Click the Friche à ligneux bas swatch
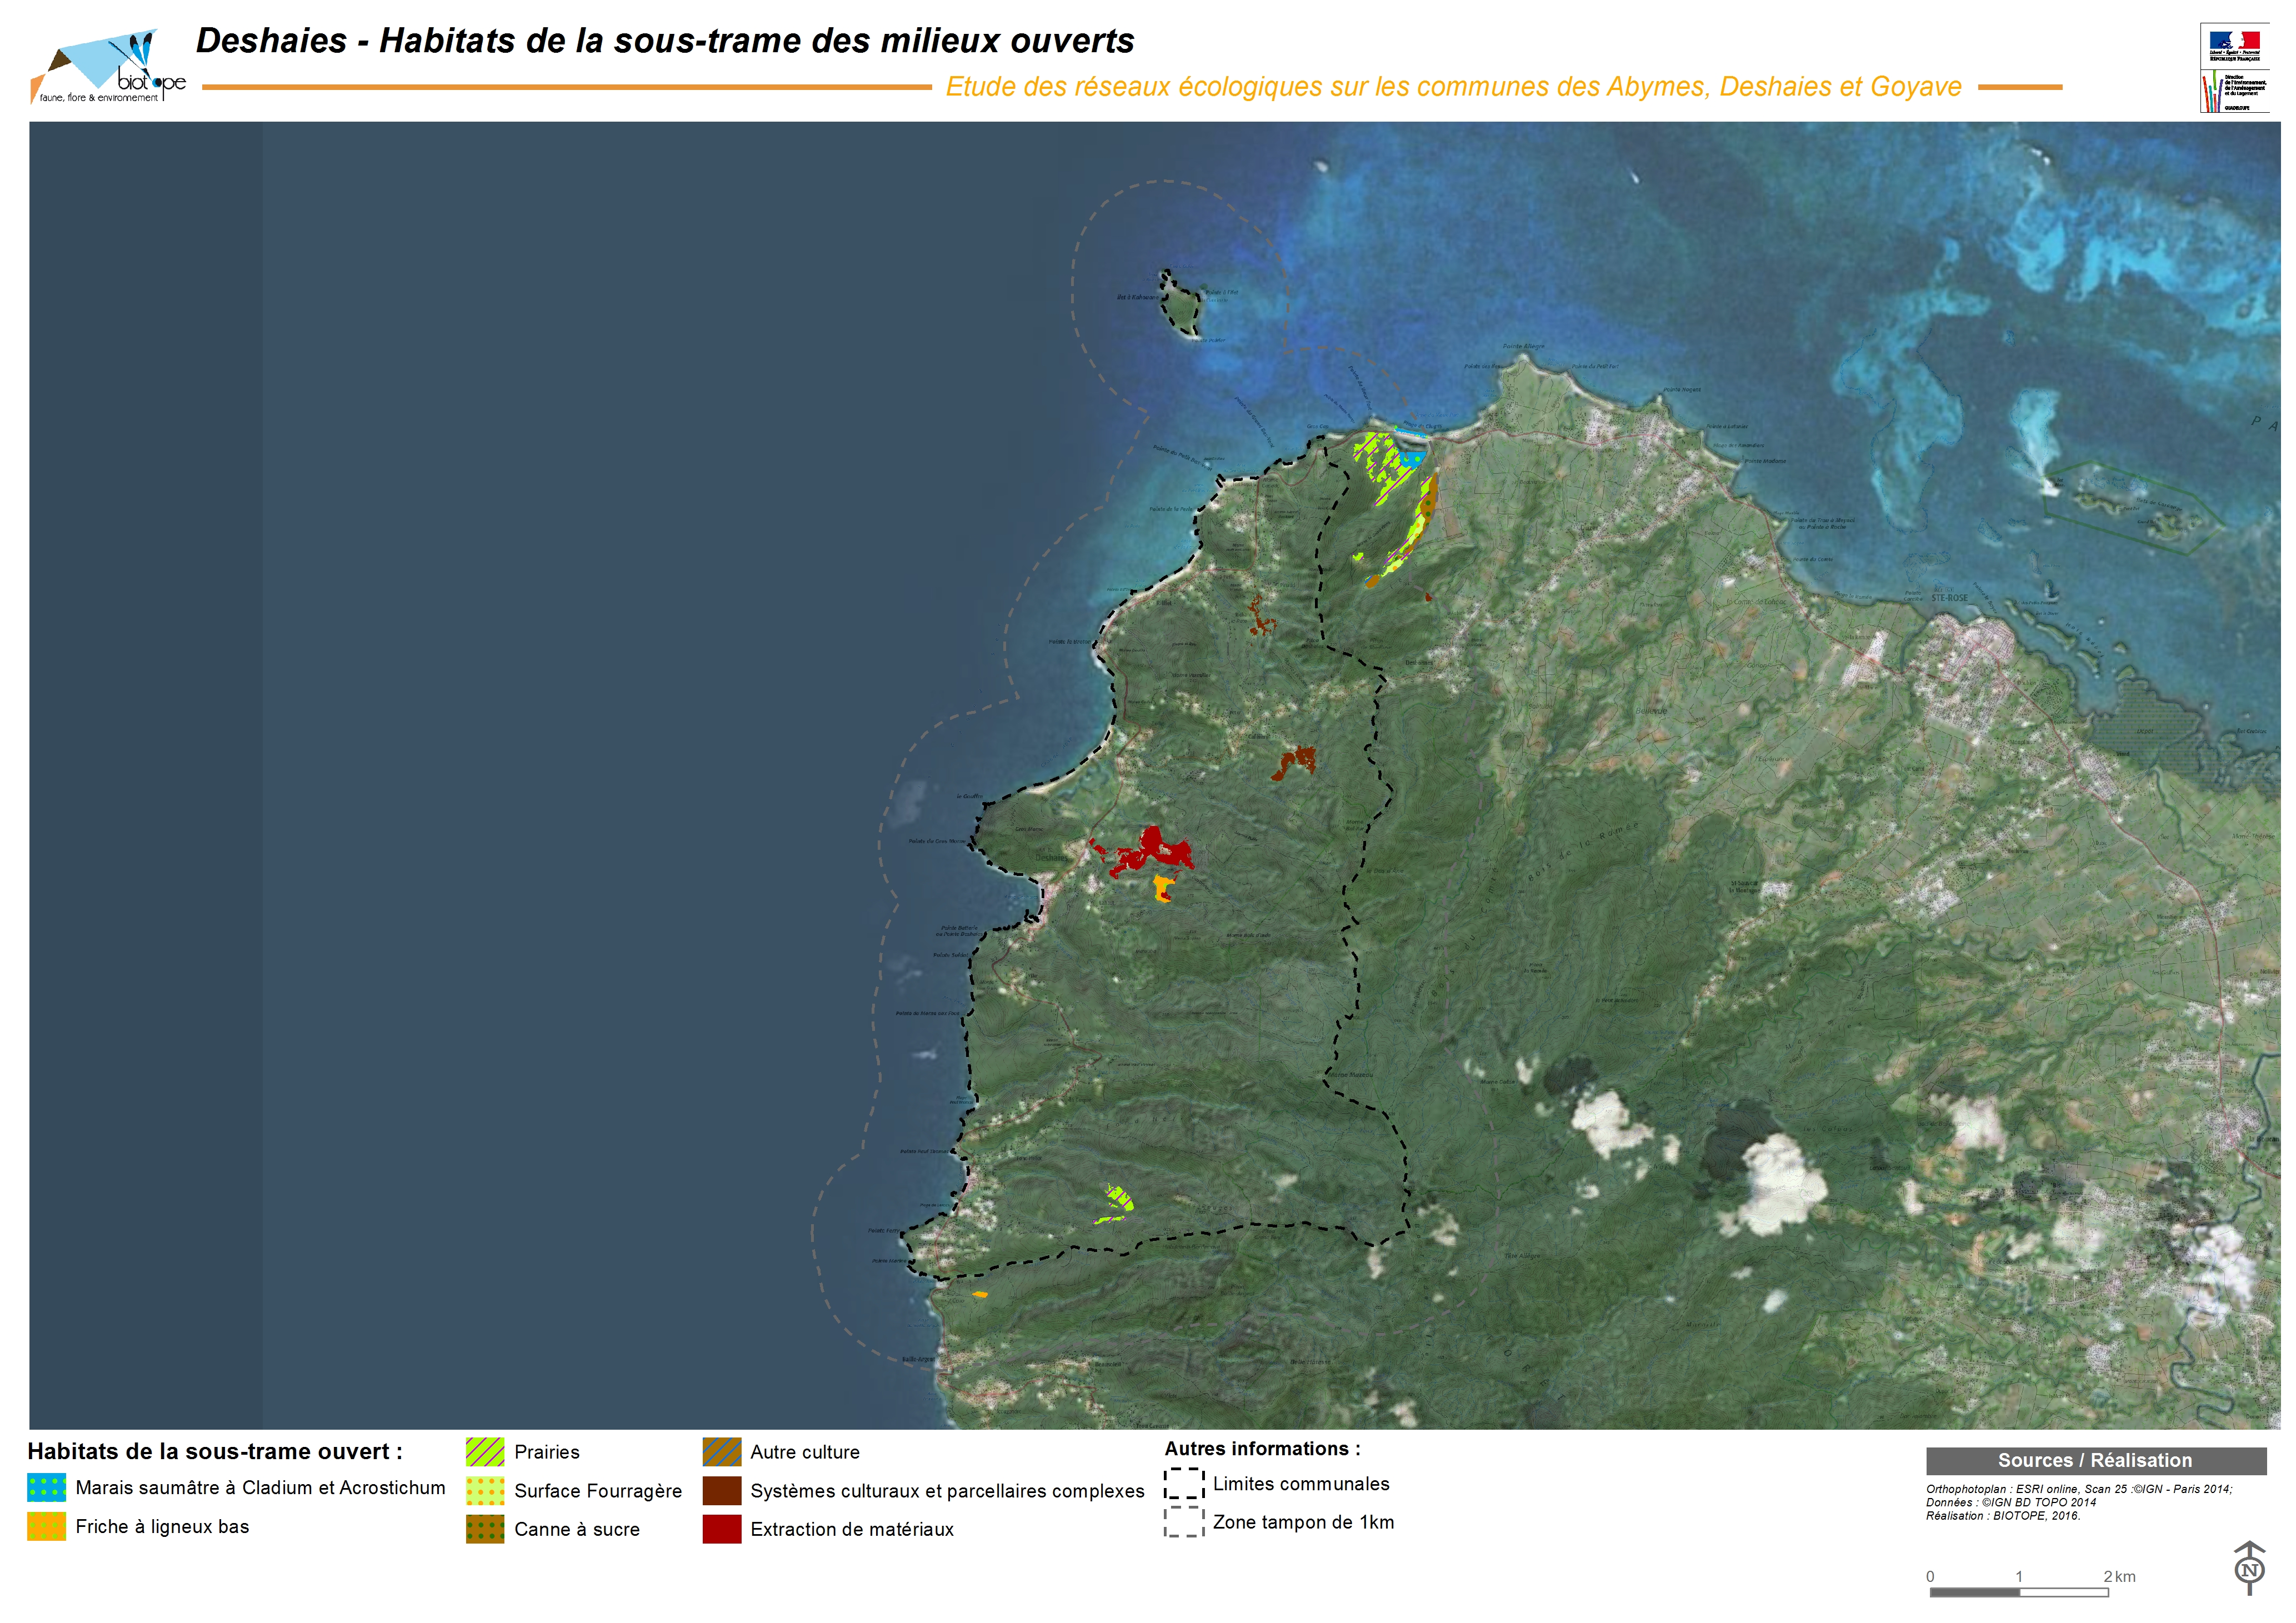 click(x=46, y=1527)
